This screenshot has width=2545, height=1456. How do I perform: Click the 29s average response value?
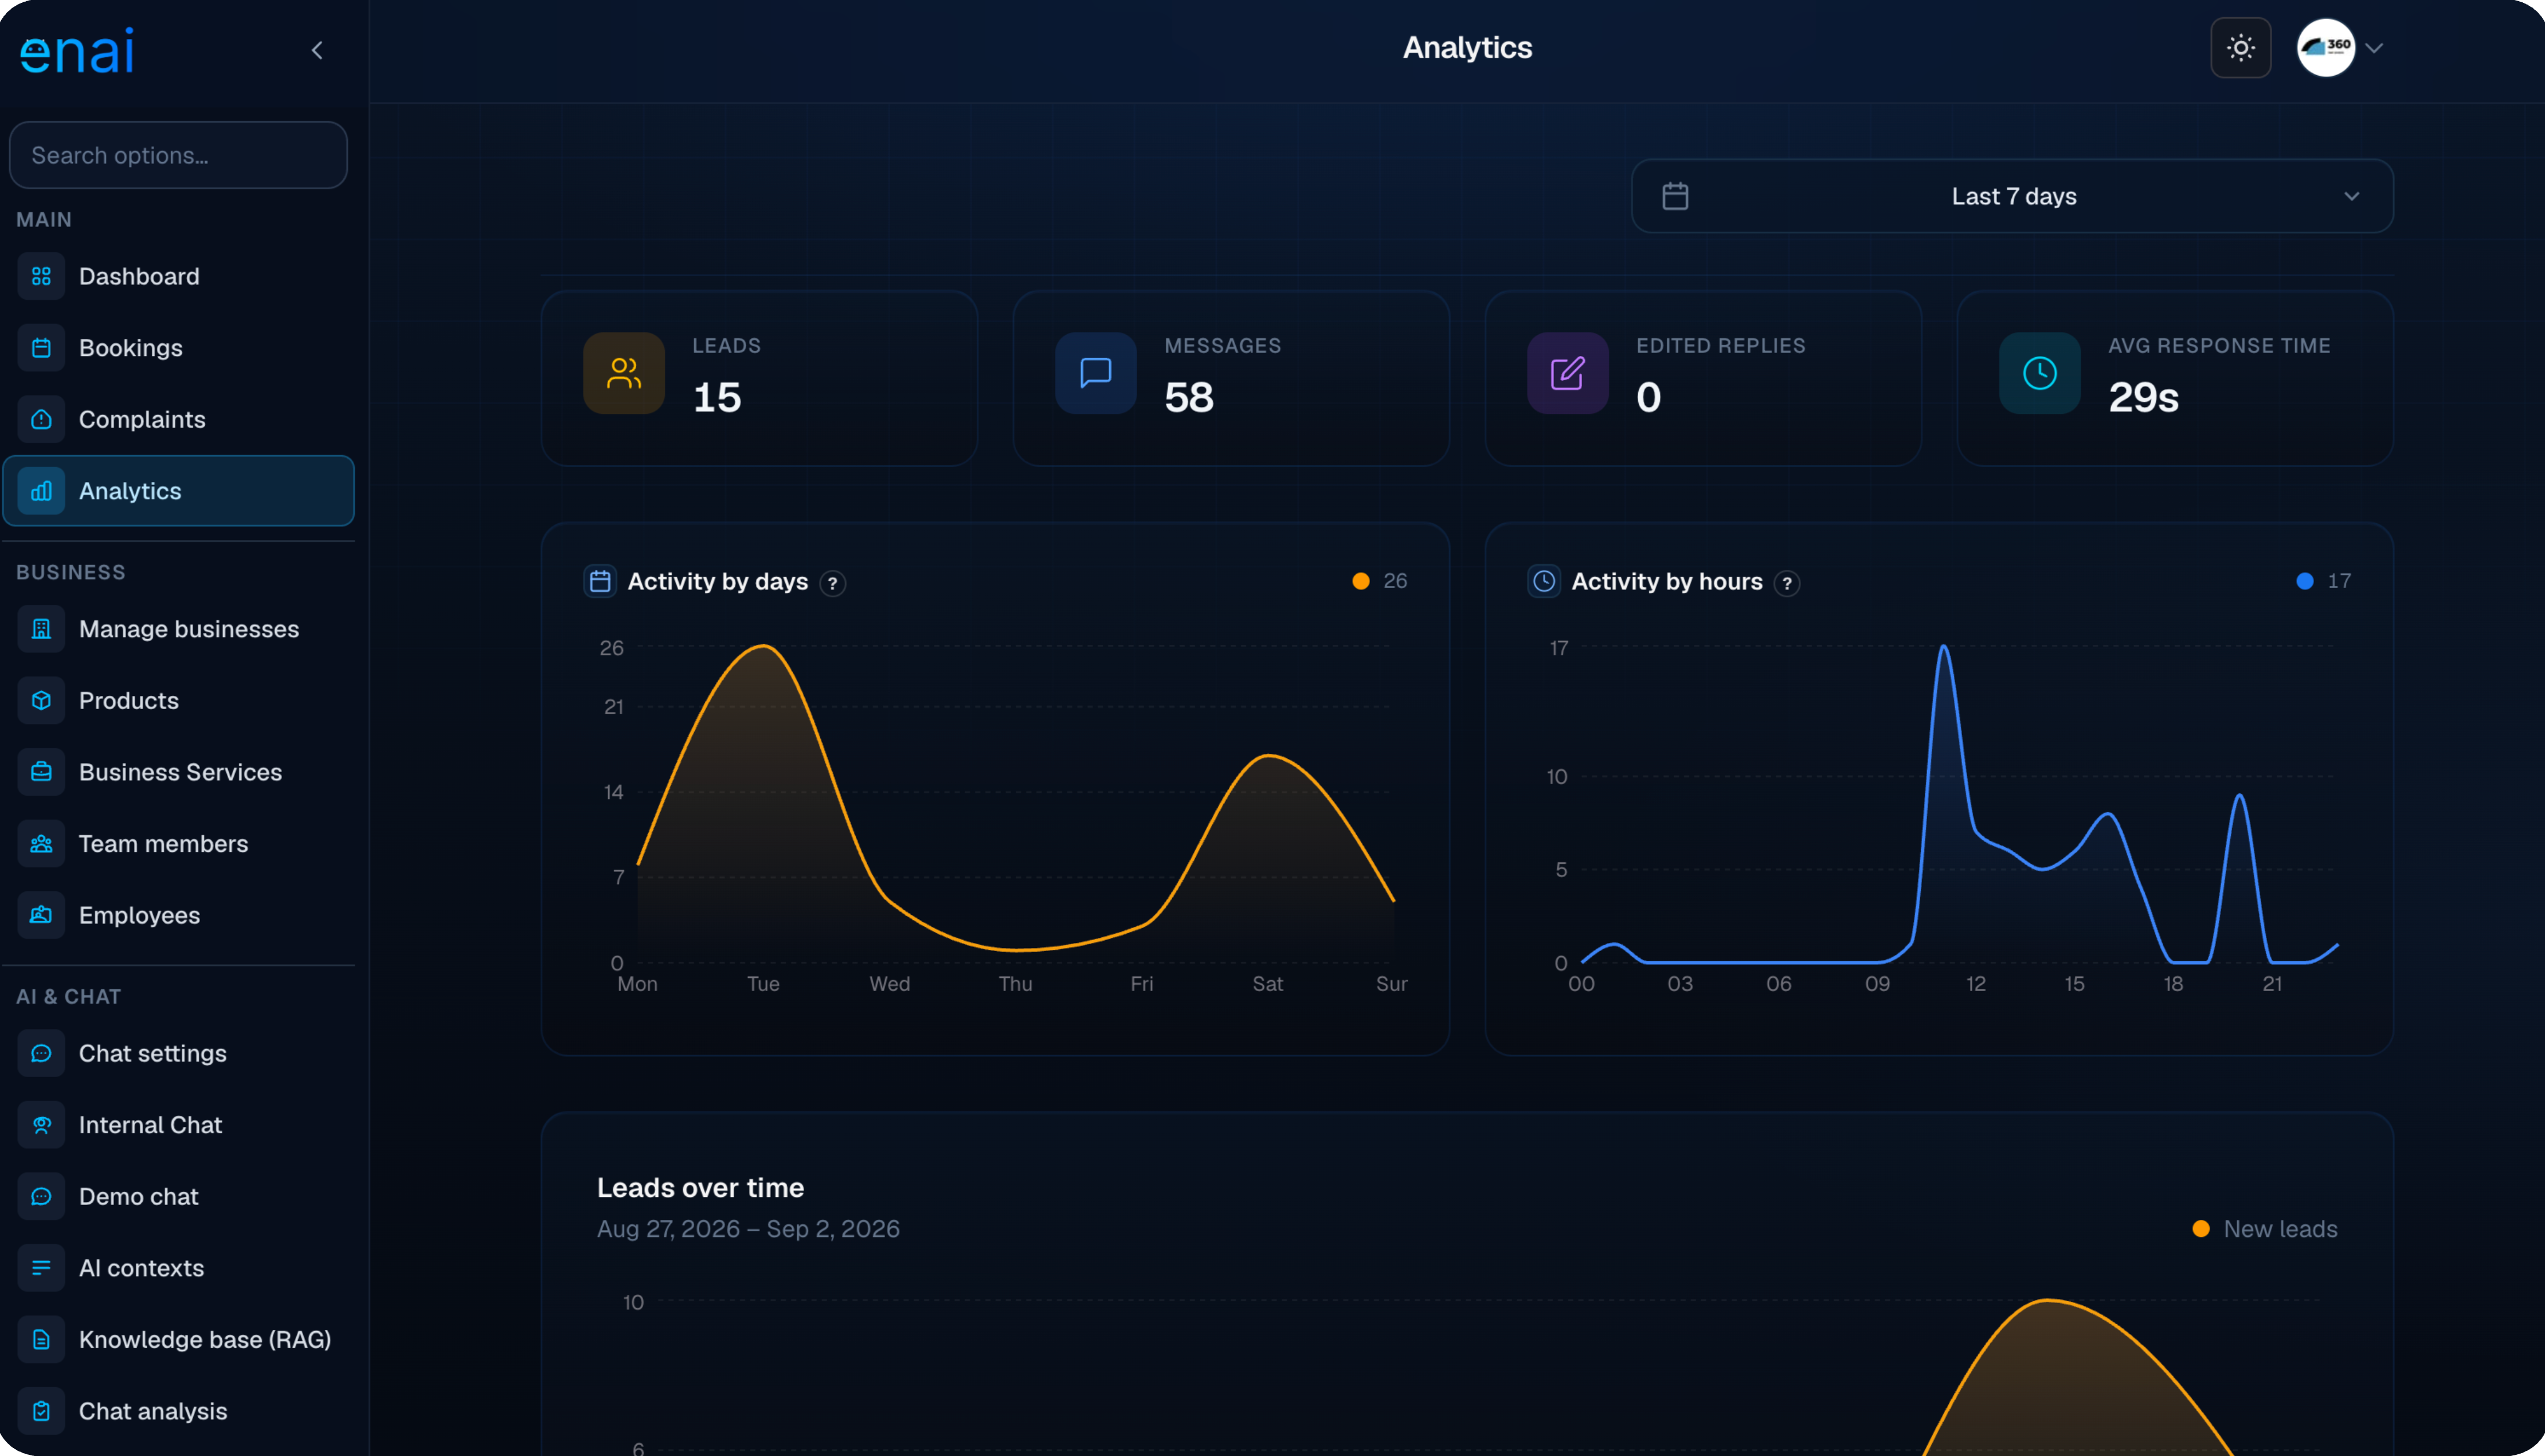(x=2143, y=397)
